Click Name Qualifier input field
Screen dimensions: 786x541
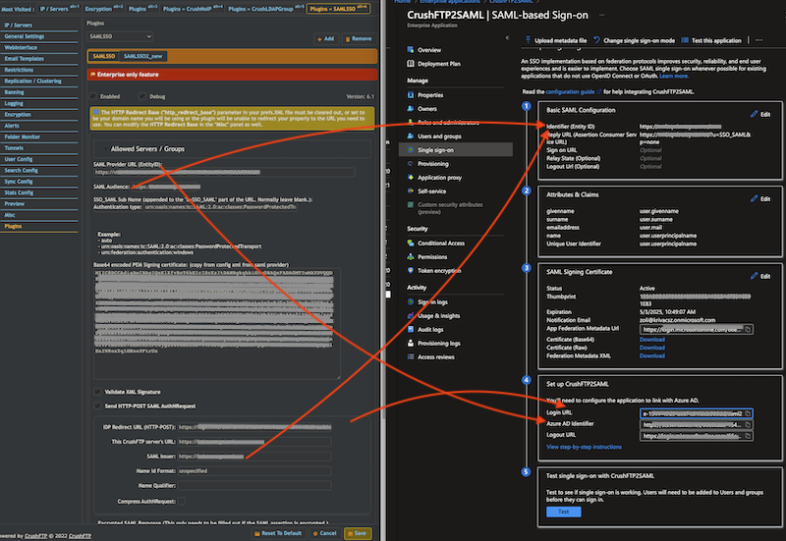254,485
